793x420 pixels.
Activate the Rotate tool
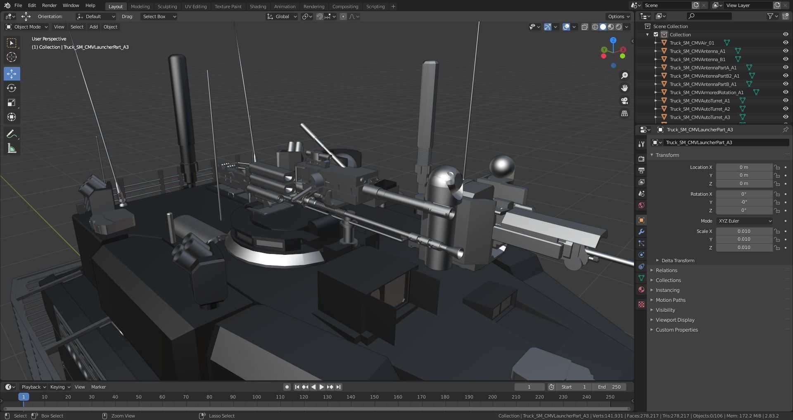12,88
